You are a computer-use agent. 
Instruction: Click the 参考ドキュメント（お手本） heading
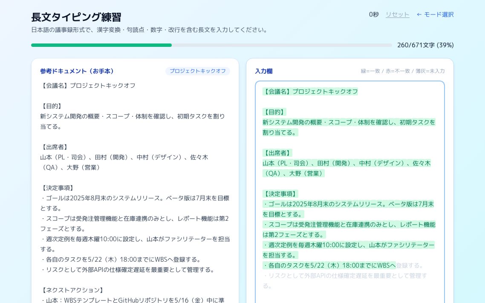[77, 71]
